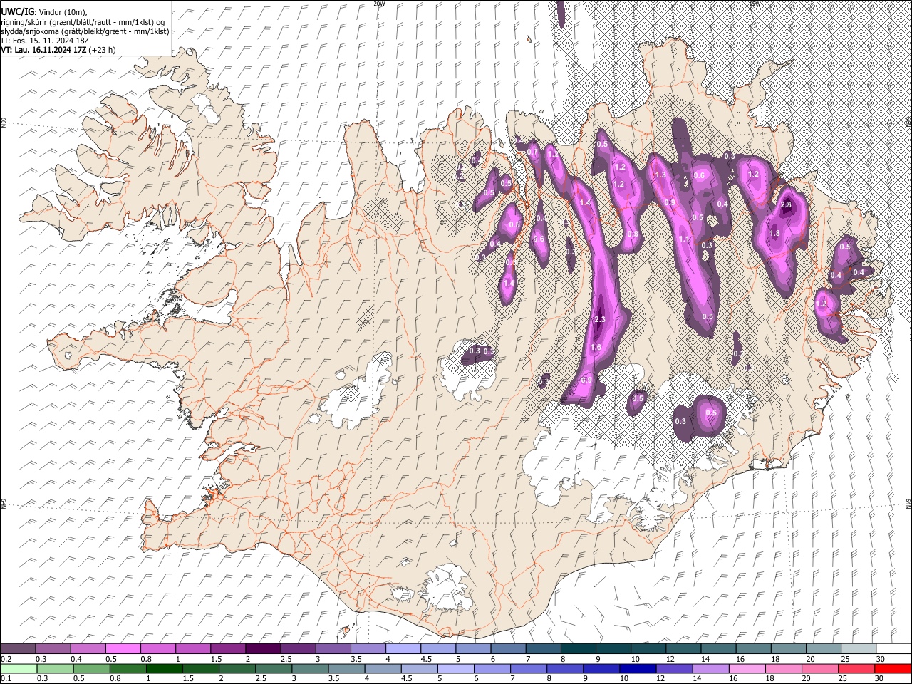Click the bright pink 0.5 swatch in upper legend
912x684 pixels.
[x=123, y=648]
